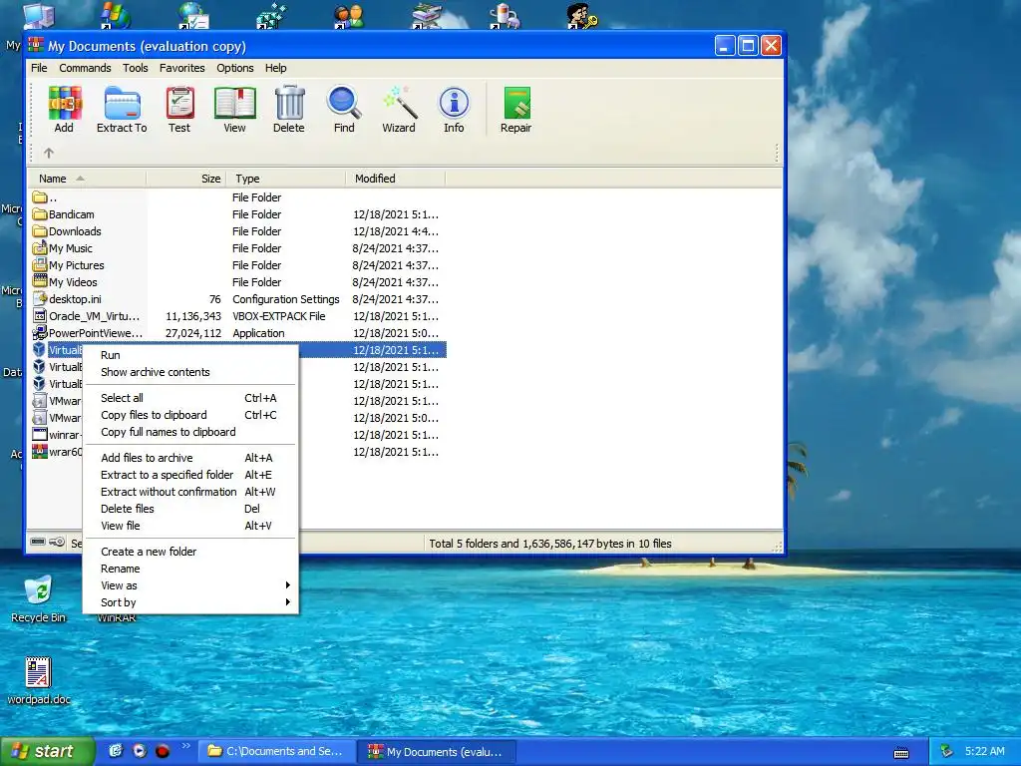
Task: Expand the Sort by submenu
Action: (190, 602)
